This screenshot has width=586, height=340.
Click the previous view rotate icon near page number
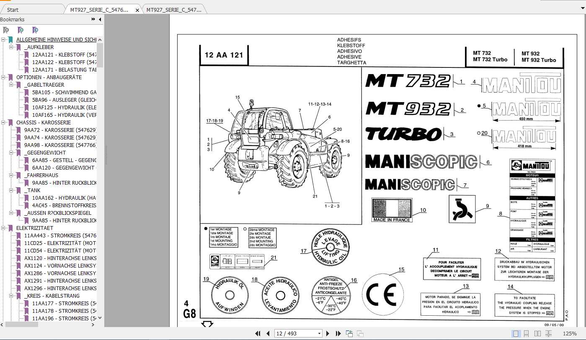click(x=349, y=333)
